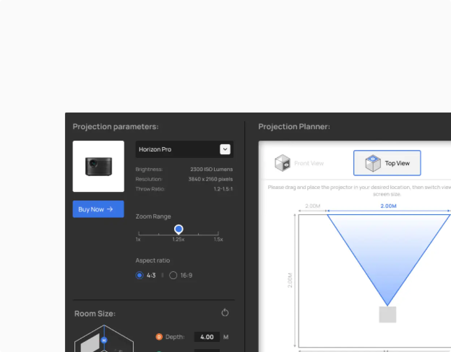This screenshot has width=451, height=352.
Task: Select the gray projector square in planner
Action: (387, 314)
